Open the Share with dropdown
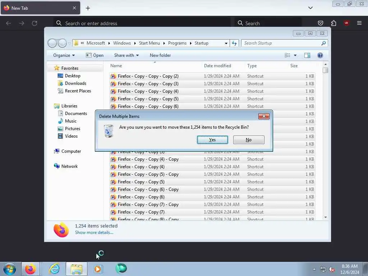 coord(126,55)
